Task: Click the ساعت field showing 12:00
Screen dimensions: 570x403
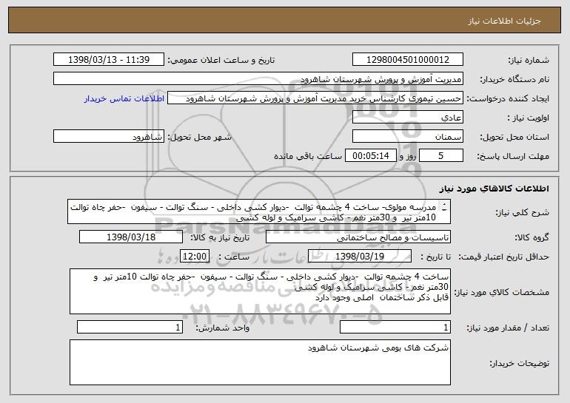Action: click(x=195, y=257)
